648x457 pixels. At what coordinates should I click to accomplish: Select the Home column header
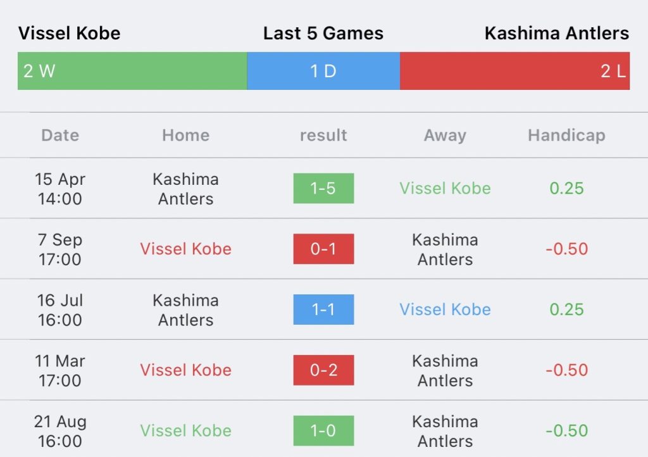click(186, 135)
